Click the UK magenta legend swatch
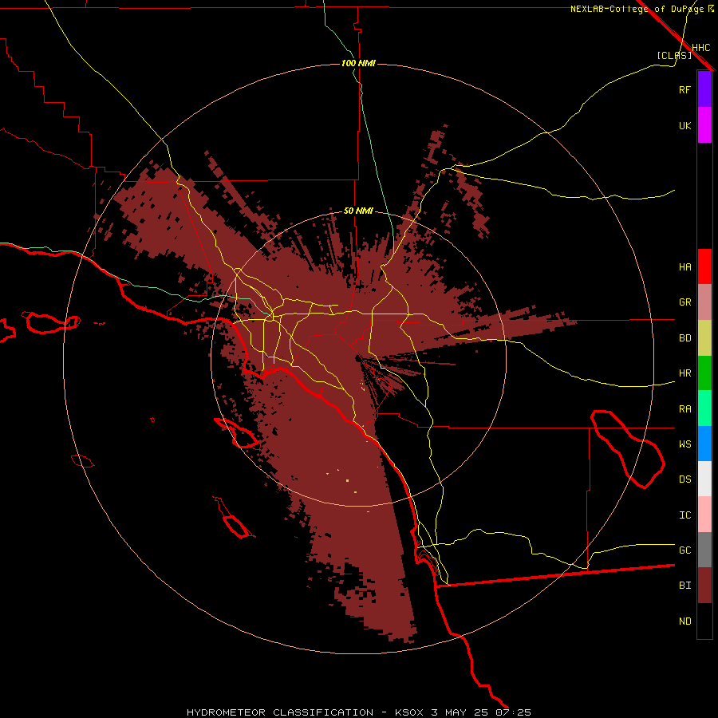The height and width of the screenshot is (718, 718). 704,124
